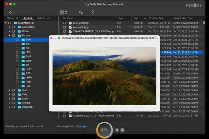Click the Macintosh HD drive icon
Viewport: 209px width, 139px height.
point(15,23)
